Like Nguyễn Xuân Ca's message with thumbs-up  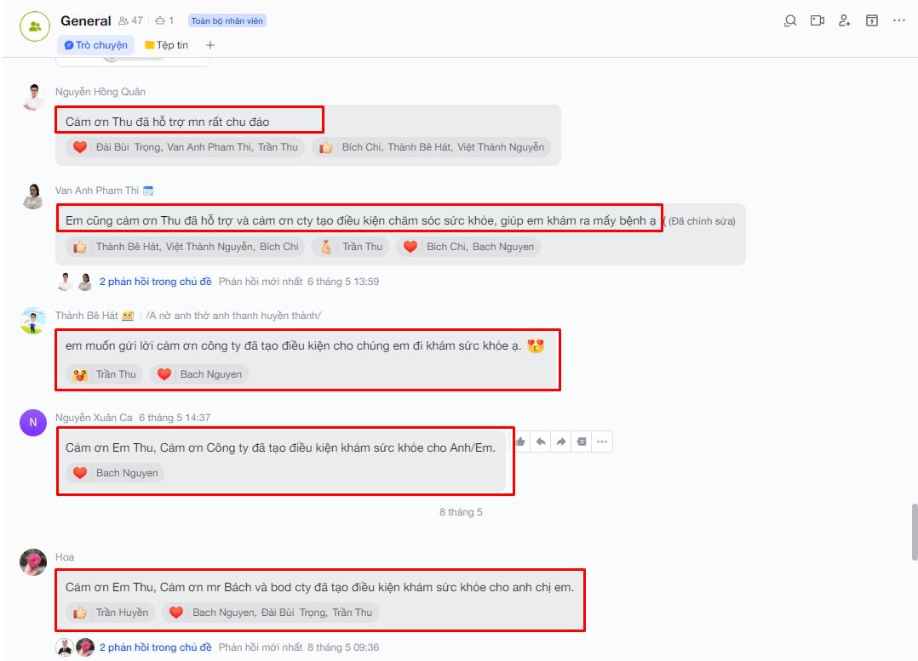pyautogui.click(x=520, y=442)
